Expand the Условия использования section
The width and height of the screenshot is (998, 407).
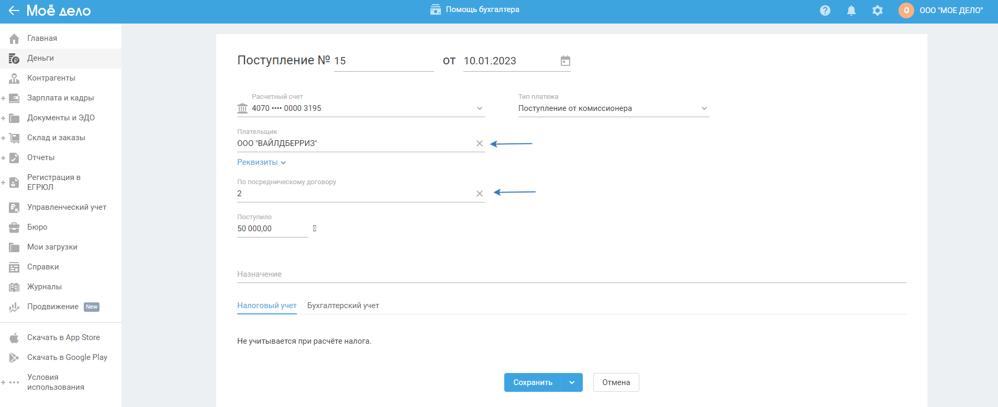(x=3, y=382)
